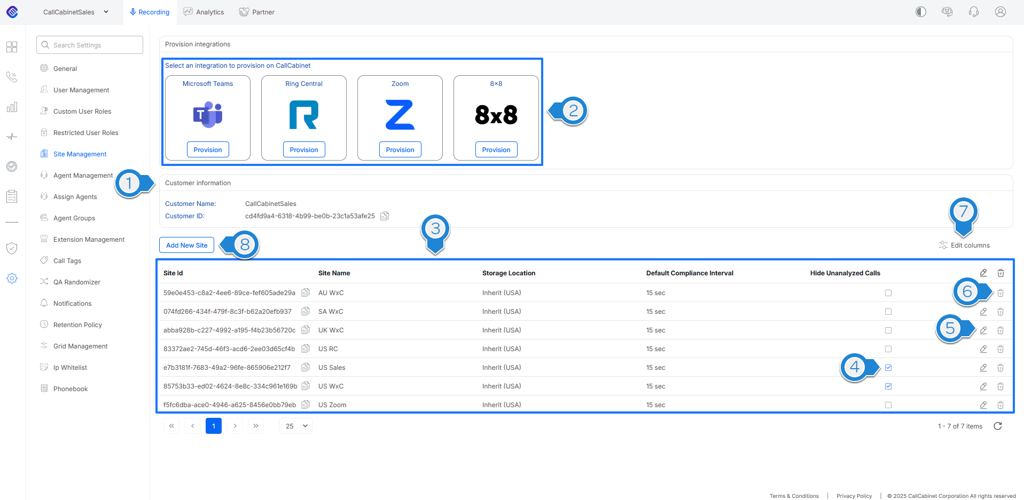Viewport: 1024px width, 500px height.
Task: Click Edit columns
Action: 964,245
